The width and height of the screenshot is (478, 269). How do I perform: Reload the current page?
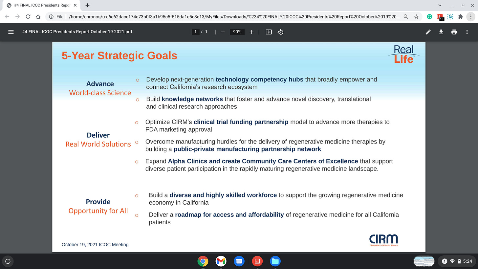pos(28,16)
